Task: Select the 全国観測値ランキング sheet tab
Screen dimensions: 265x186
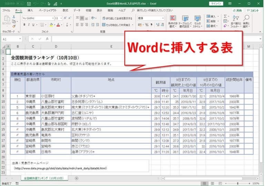Action: pos(44,178)
